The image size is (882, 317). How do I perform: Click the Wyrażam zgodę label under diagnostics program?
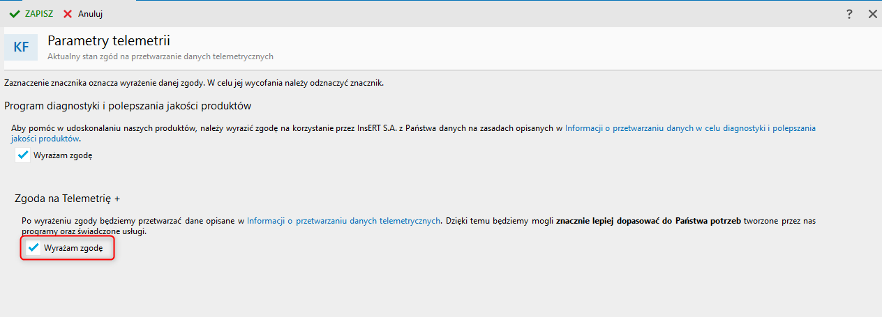pyautogui.click(x=63, y=155)
